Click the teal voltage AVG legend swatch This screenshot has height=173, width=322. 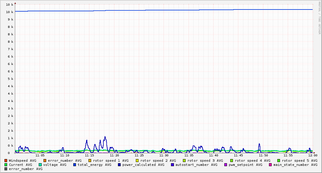tap(41, 165)
